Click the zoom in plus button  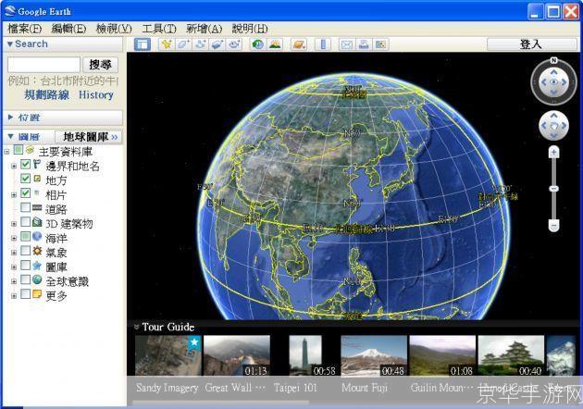click(x=554, y=152)
